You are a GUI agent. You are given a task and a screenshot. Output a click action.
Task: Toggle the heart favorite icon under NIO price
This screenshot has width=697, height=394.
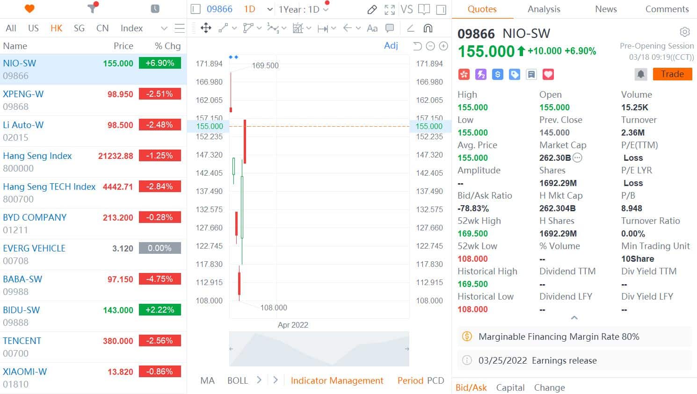point(548,74)
